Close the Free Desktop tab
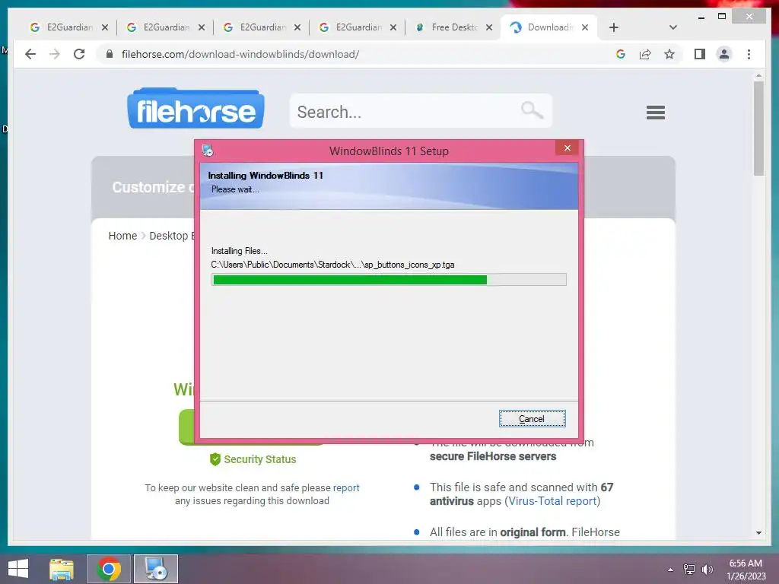The height and width of the screenshot is (584, 779). (x=489, y=27)
